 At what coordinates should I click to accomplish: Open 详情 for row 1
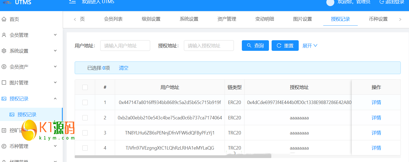[x=376, y=102]
